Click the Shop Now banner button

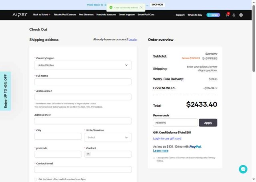(157, 4)
